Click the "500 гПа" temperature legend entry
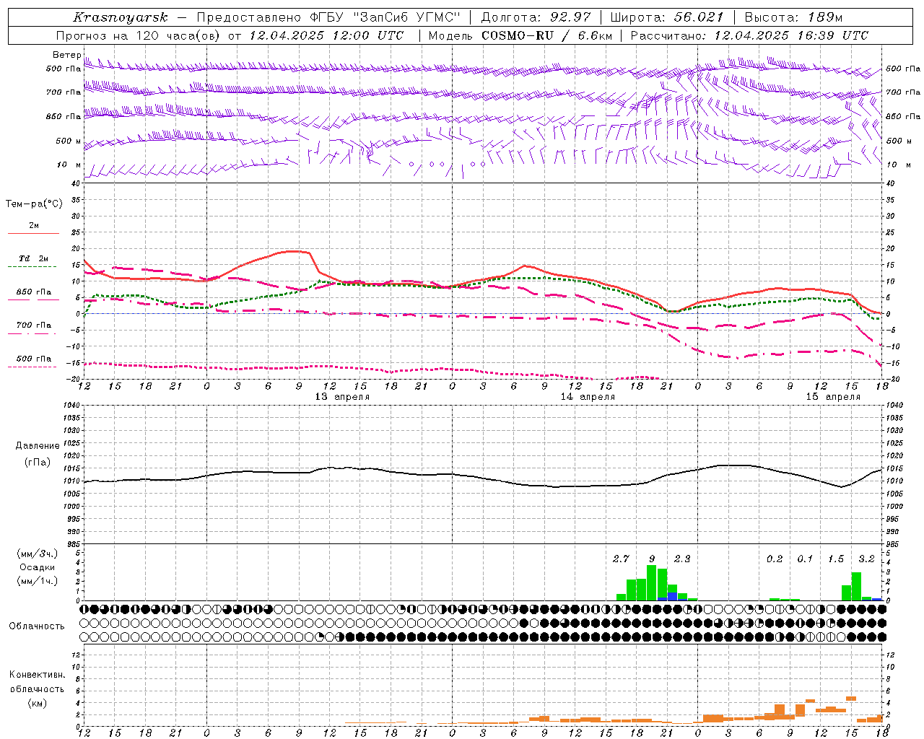924x739 pixels. 34,359
